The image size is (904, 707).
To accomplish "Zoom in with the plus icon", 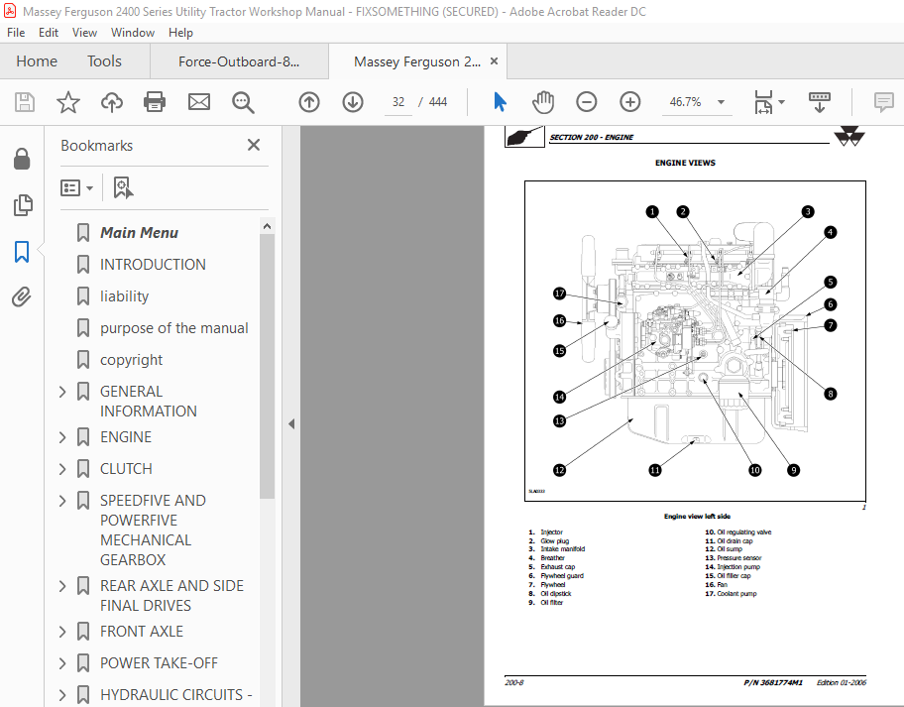I will pos(629,102).
